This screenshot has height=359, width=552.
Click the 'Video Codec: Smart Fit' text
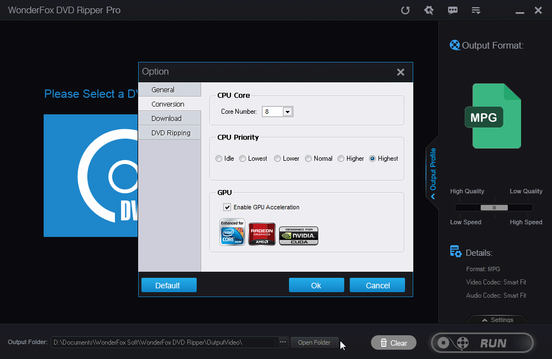(496, 282)
